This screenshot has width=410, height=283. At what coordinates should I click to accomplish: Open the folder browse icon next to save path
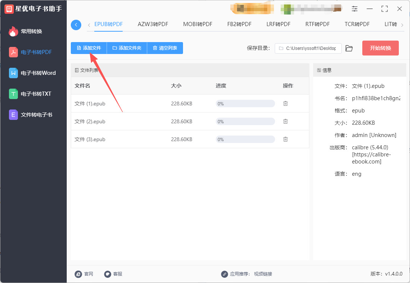pyautogui.click(x=349, y=48)
